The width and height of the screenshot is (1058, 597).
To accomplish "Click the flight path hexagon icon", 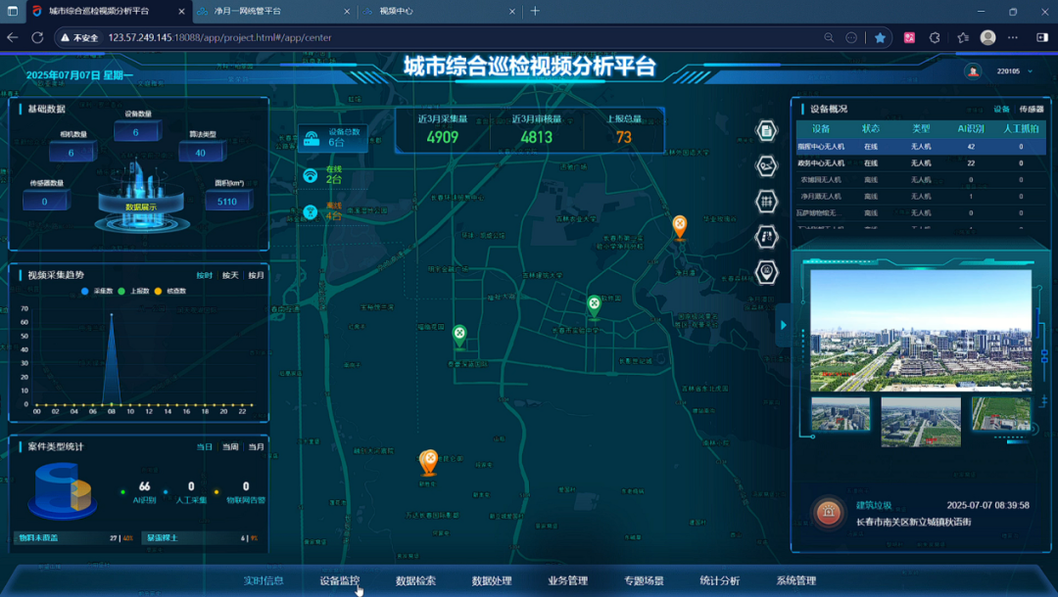I will 766,237.
